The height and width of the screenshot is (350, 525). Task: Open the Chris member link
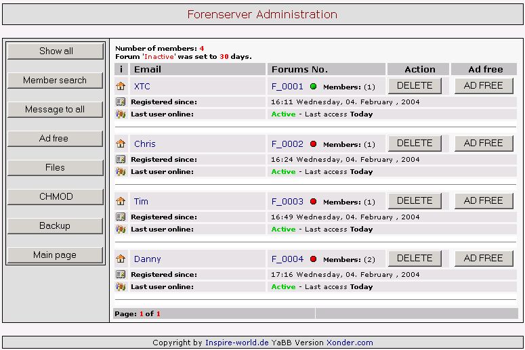tap(145, 144)
